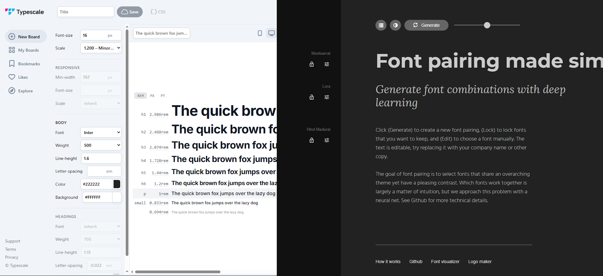Click the Background #FFFFFF hex field

click(x=98, y=197)
